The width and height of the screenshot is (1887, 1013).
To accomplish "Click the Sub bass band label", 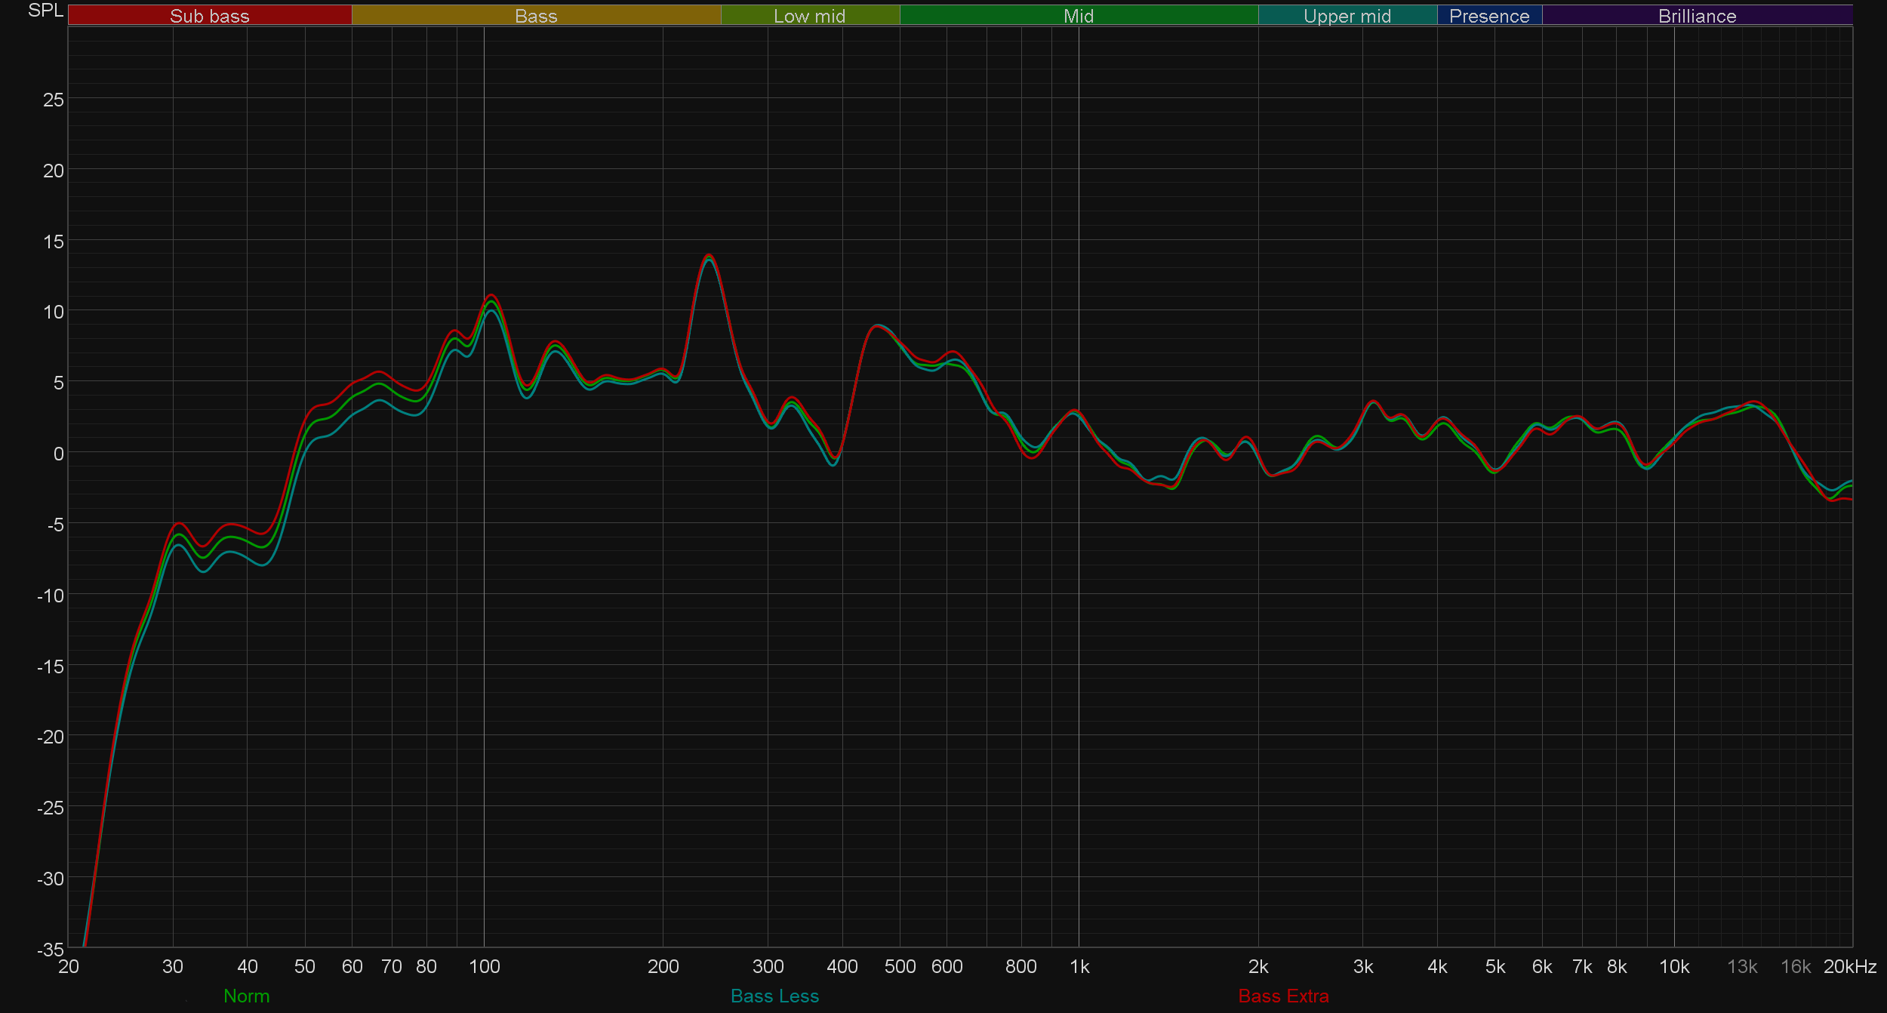I will [x=209, y=16].
